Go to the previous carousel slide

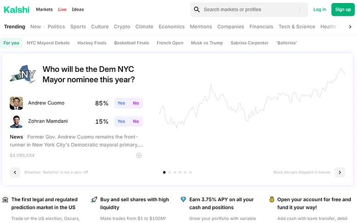15,172
